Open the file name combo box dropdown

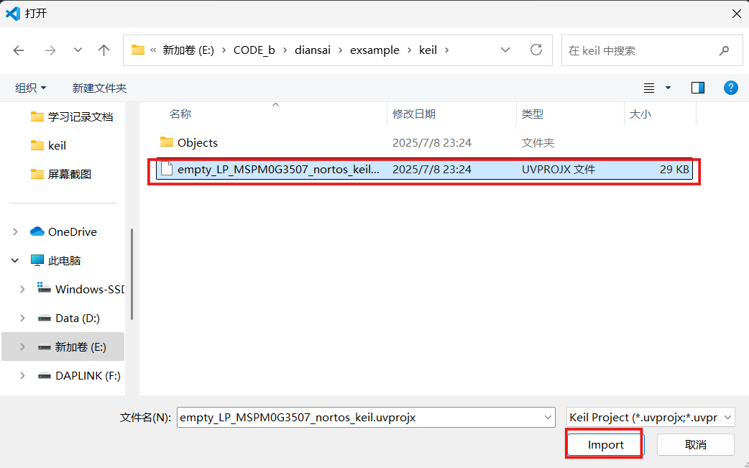tap(548, 417)
